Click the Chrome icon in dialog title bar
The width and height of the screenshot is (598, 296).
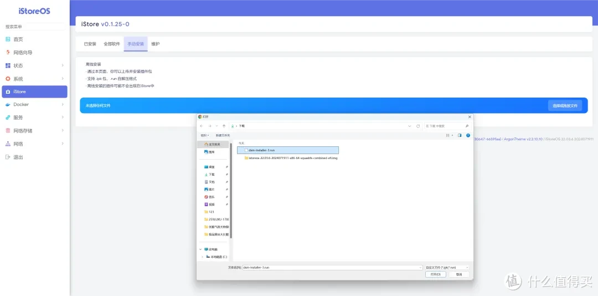200,117
